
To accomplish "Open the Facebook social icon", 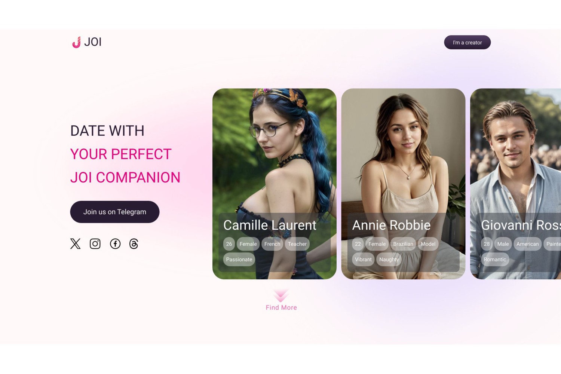I will (x=115, y=244).
